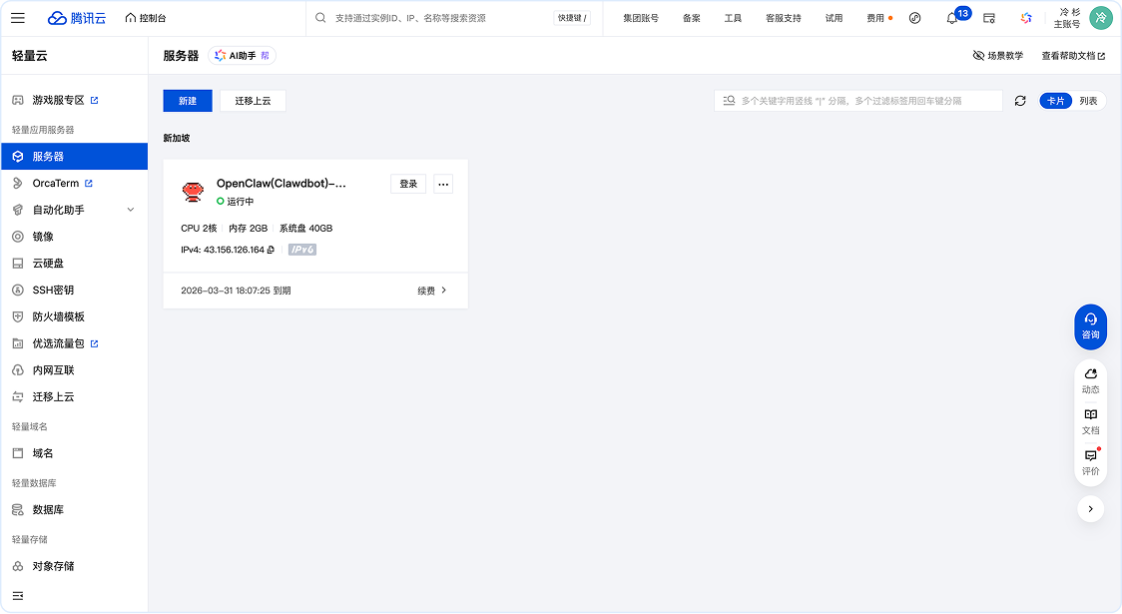
Task: Toggle 场景教学 visibility eye icon
Action: [978, 56]
